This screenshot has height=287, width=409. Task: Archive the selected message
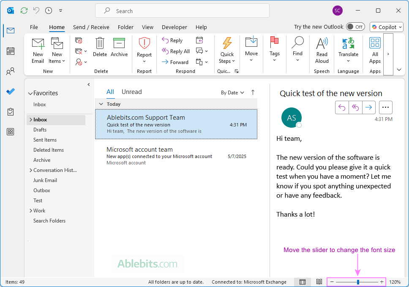coord(119,47)
